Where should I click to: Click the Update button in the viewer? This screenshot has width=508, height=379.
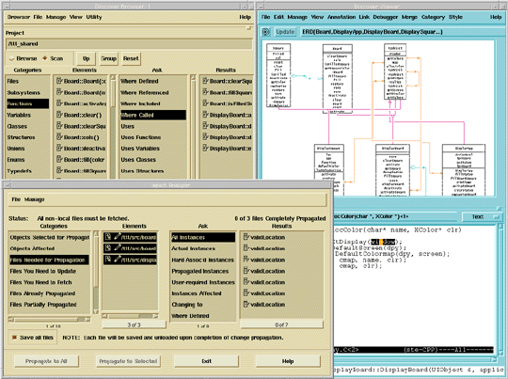coord(285,32)
